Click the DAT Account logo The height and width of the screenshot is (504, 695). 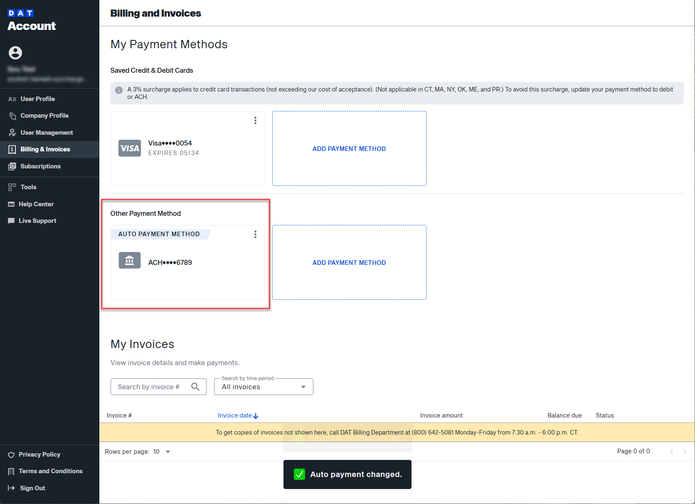[x=32, y=20]
